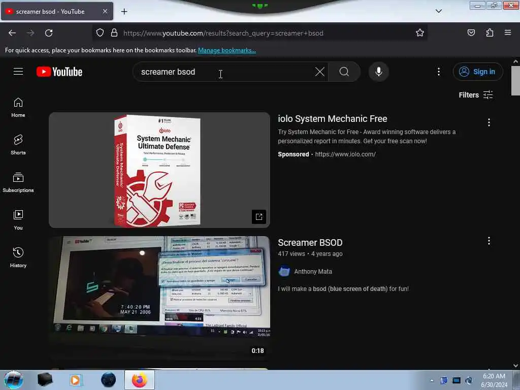Click Manage bookmarks link
520x390 pixels.
[227, 50]
